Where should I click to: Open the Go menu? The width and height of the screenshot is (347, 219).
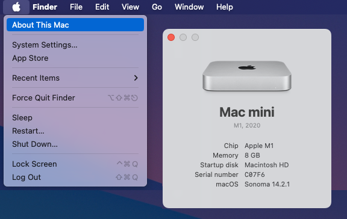pyautogui.click(x=157, y=7)
